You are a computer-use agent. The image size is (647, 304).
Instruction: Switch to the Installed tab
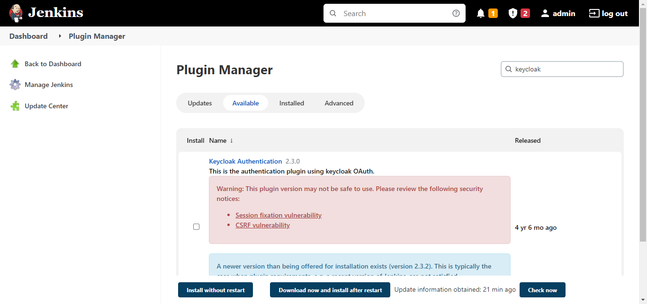pyautogui.click(x=291, y=103)
